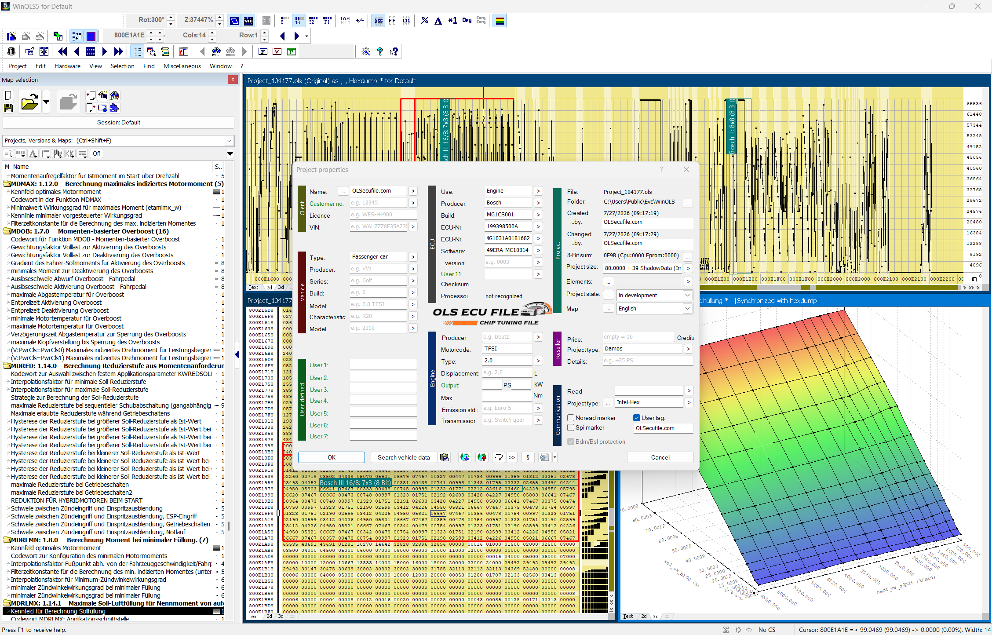Toggle the Off filter button in Map selection
This screenshot has width=992, height=635.
coord(96,153)
